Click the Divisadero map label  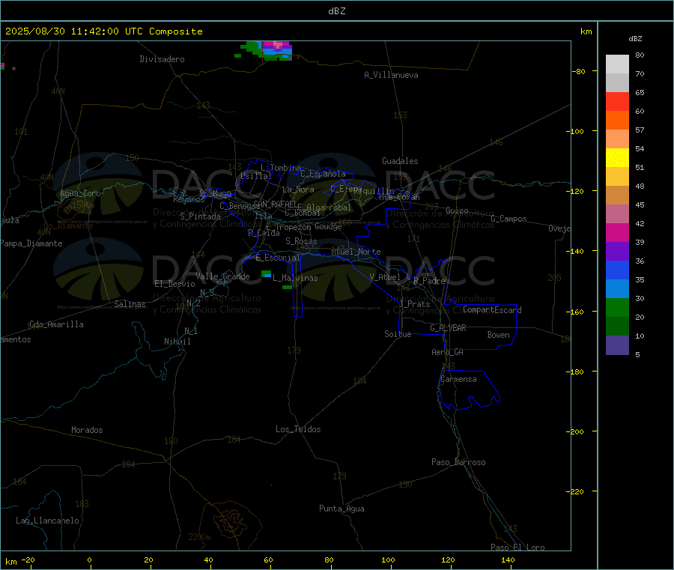point(162,59)
